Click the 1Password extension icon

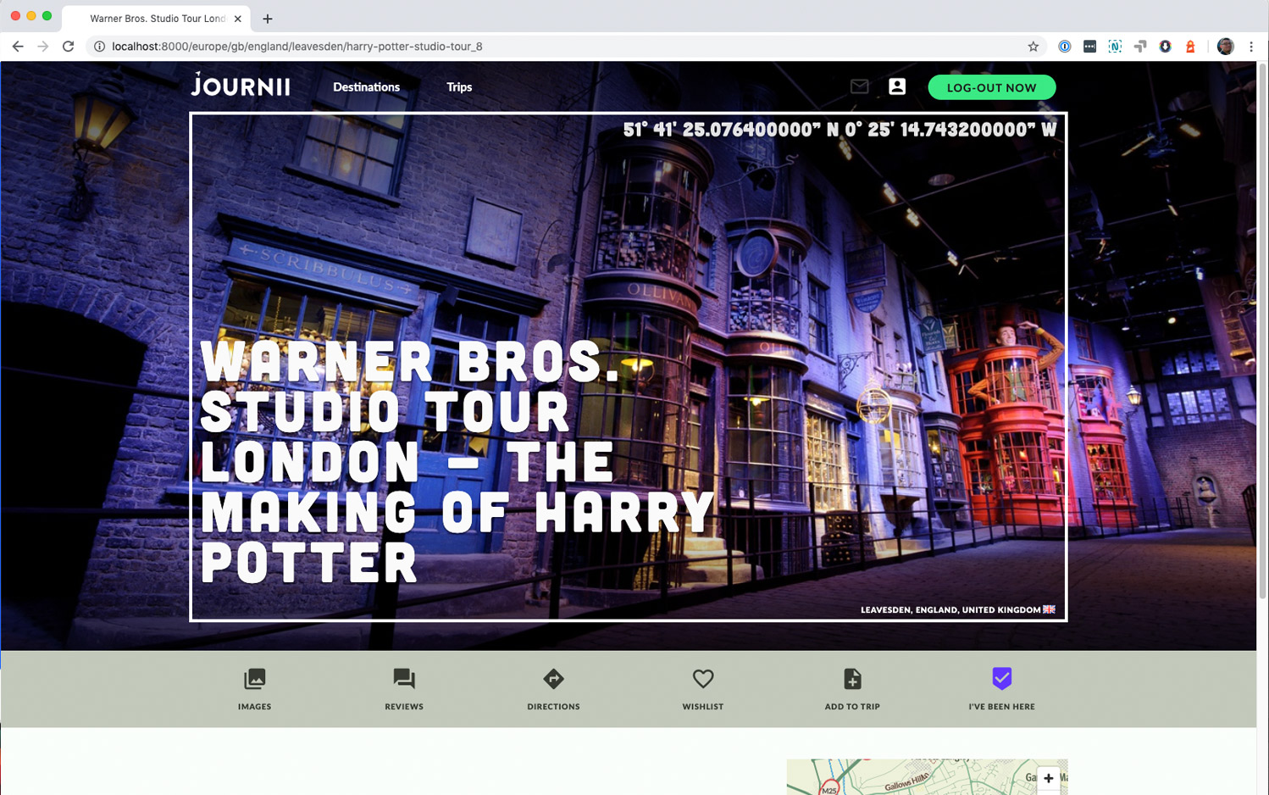tap(1065, 47)
